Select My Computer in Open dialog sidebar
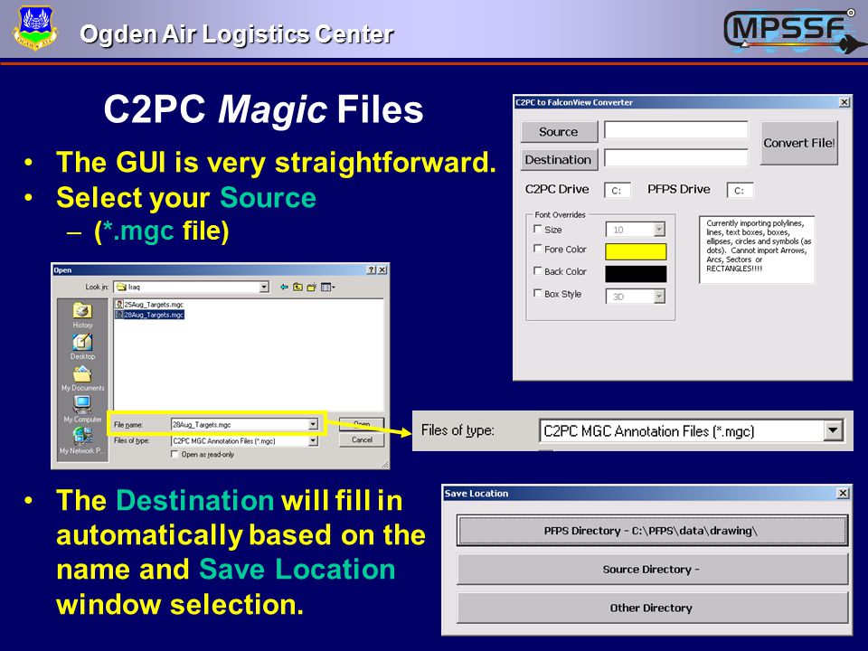 tap(82, 410)
